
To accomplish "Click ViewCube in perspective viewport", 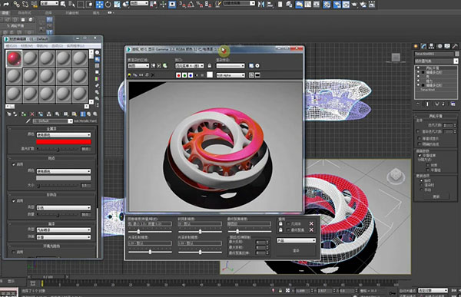I will (x=396, y=176).
